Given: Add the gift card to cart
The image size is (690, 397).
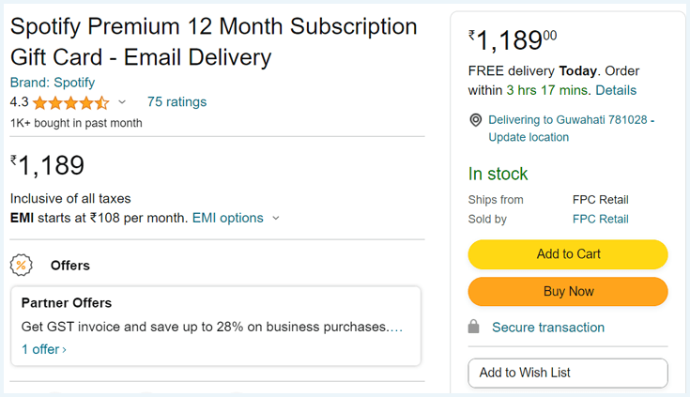Looking at the screenshot, I should (568, 254).
